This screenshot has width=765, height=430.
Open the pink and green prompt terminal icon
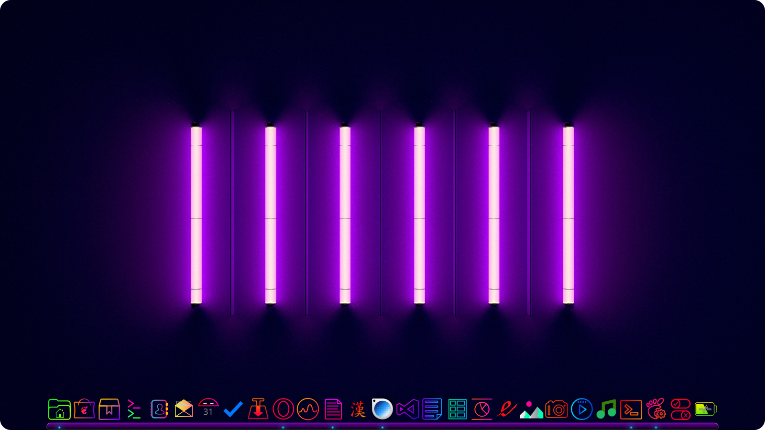[x=134, y=409]
